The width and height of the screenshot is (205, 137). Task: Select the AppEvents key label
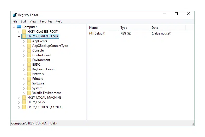(40, 41)
